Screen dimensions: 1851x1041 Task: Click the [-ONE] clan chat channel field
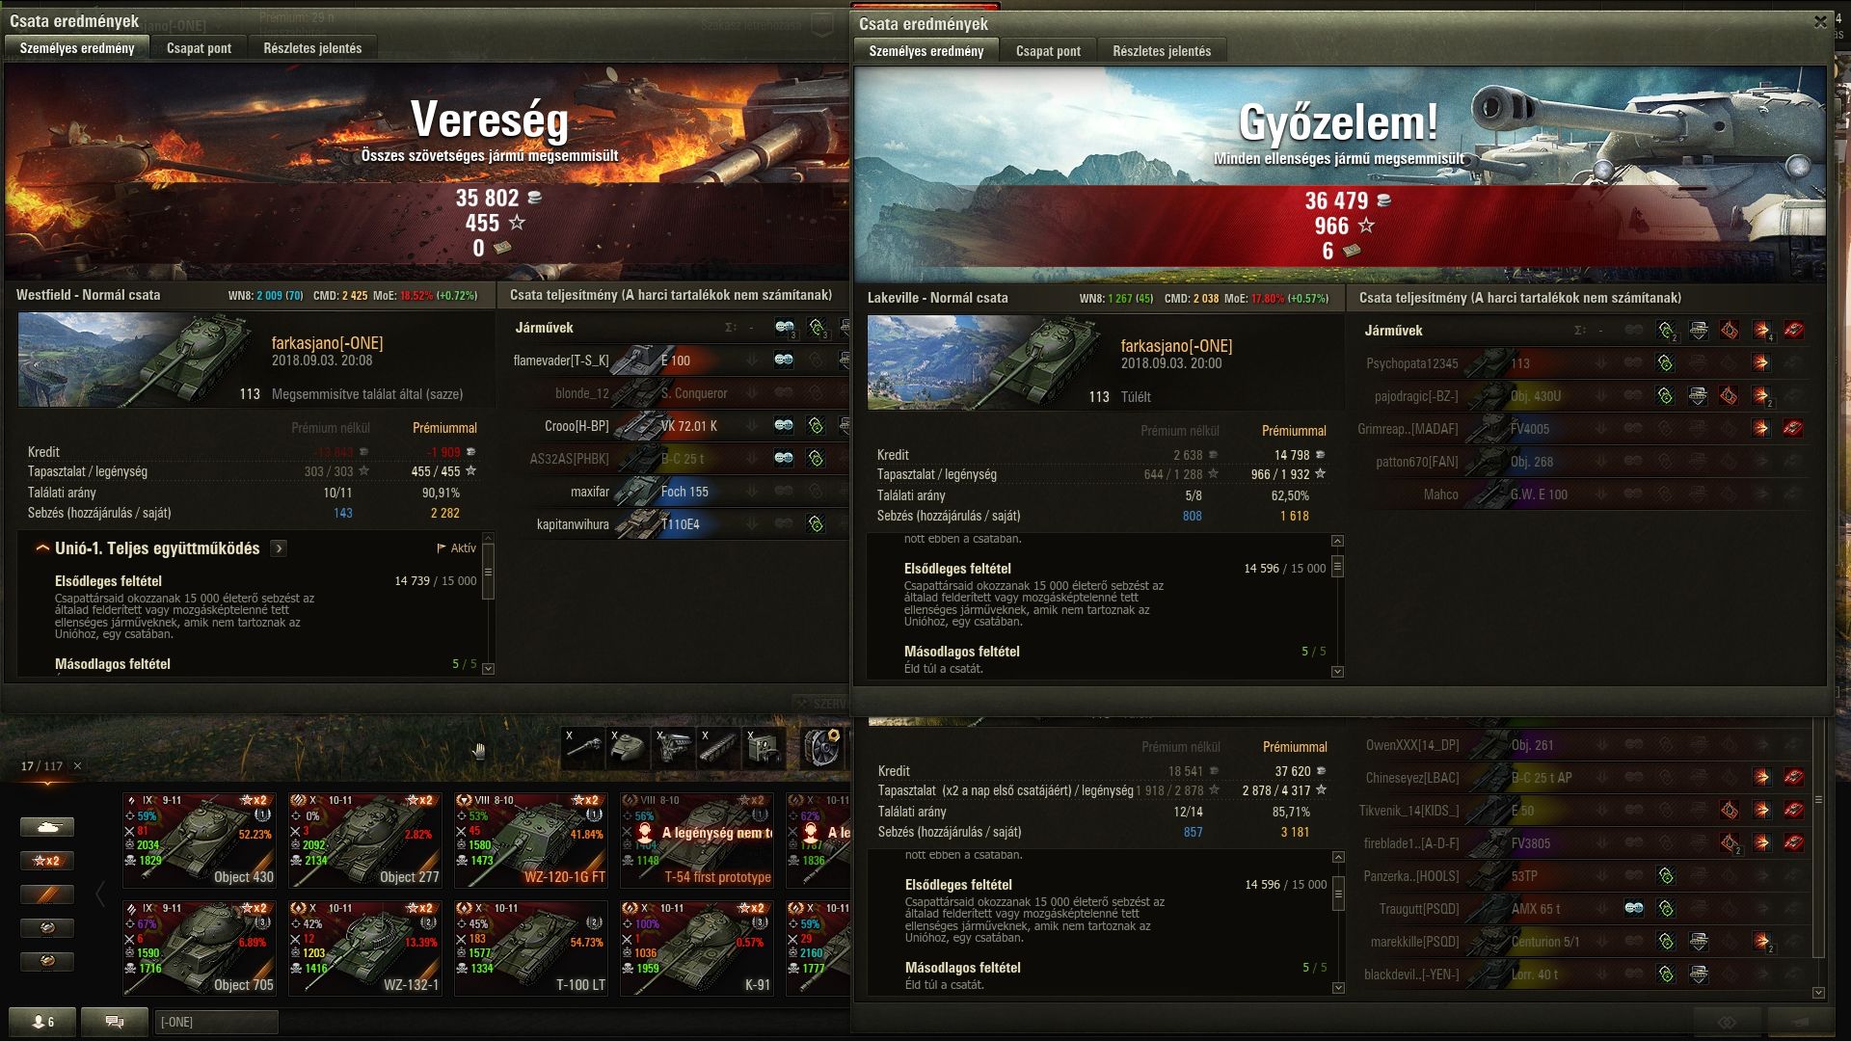point(216,1022)
